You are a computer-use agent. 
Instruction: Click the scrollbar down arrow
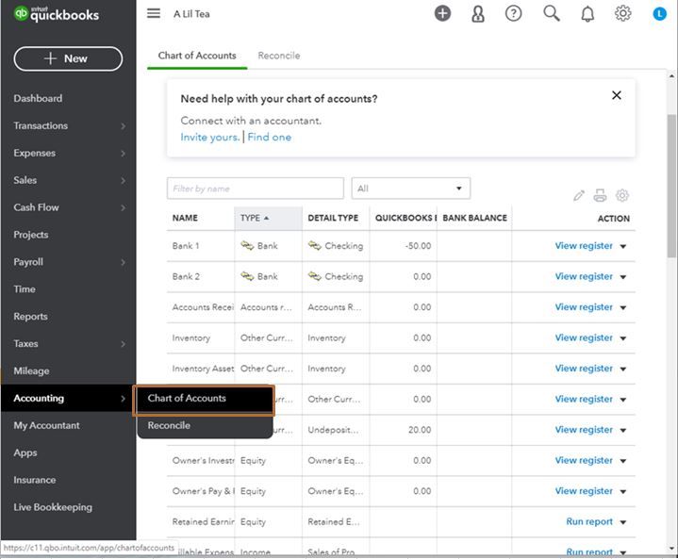coord(671,549)
